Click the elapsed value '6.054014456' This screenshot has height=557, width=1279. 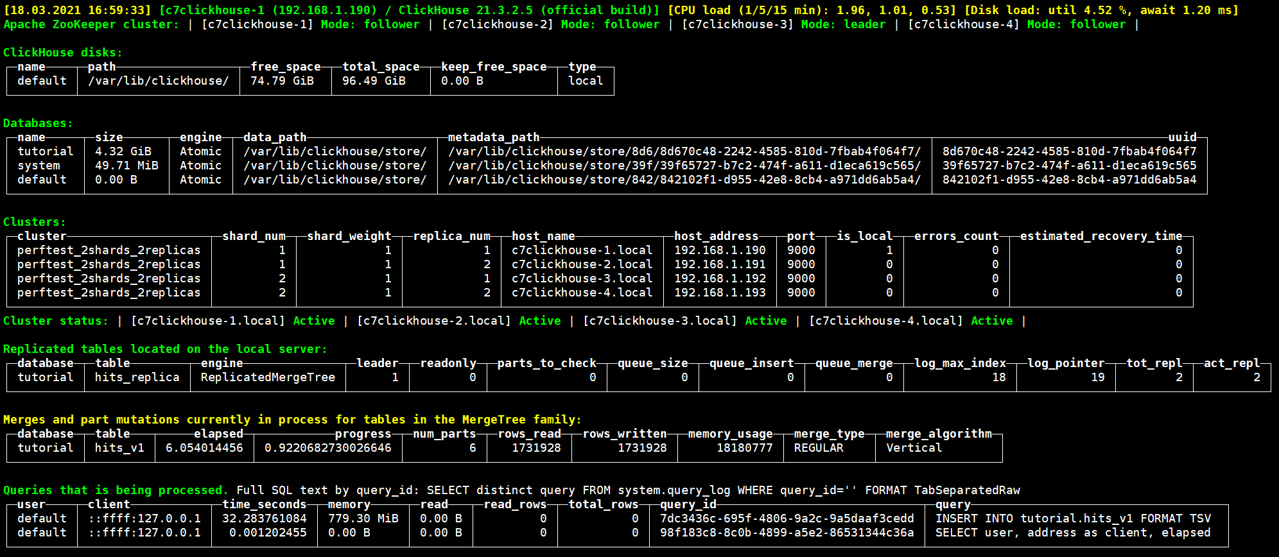pos(204,448)
